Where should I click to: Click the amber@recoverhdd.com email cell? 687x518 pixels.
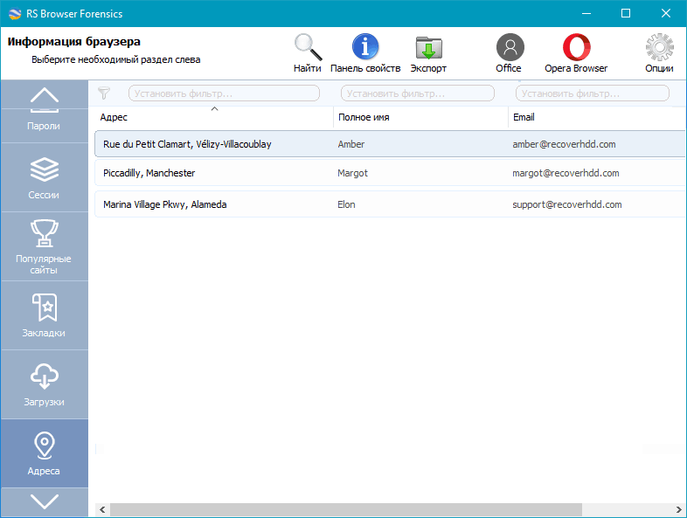(x=564, y=144)
